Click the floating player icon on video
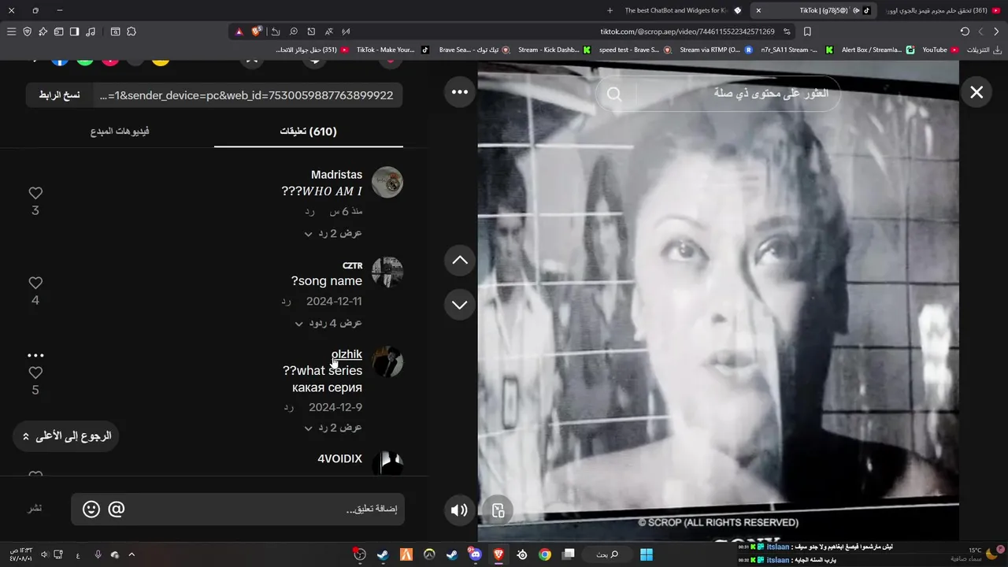 [x=498, y=510]
